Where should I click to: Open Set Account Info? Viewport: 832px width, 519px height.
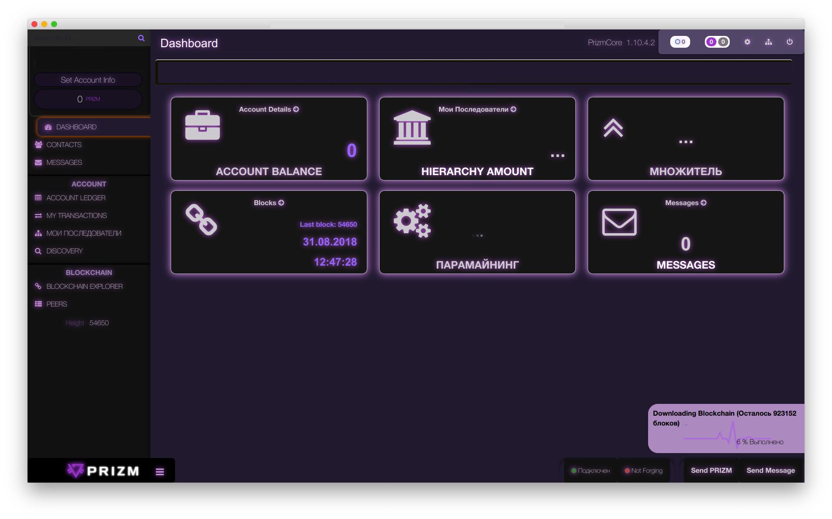click(88, 80)
